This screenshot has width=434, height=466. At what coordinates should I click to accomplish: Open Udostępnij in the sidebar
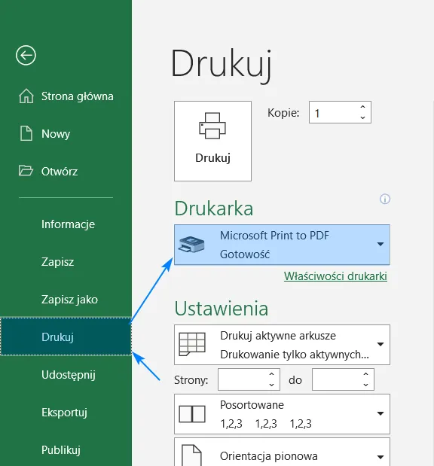coord(66,374)
